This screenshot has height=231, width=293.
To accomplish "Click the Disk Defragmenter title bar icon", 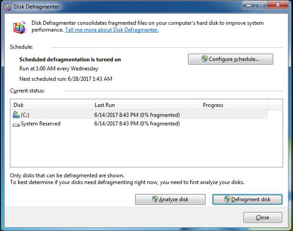I will point(8,7).
